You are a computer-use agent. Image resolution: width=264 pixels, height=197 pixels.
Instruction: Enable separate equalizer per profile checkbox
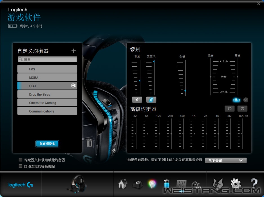click(x=20, y=160)
